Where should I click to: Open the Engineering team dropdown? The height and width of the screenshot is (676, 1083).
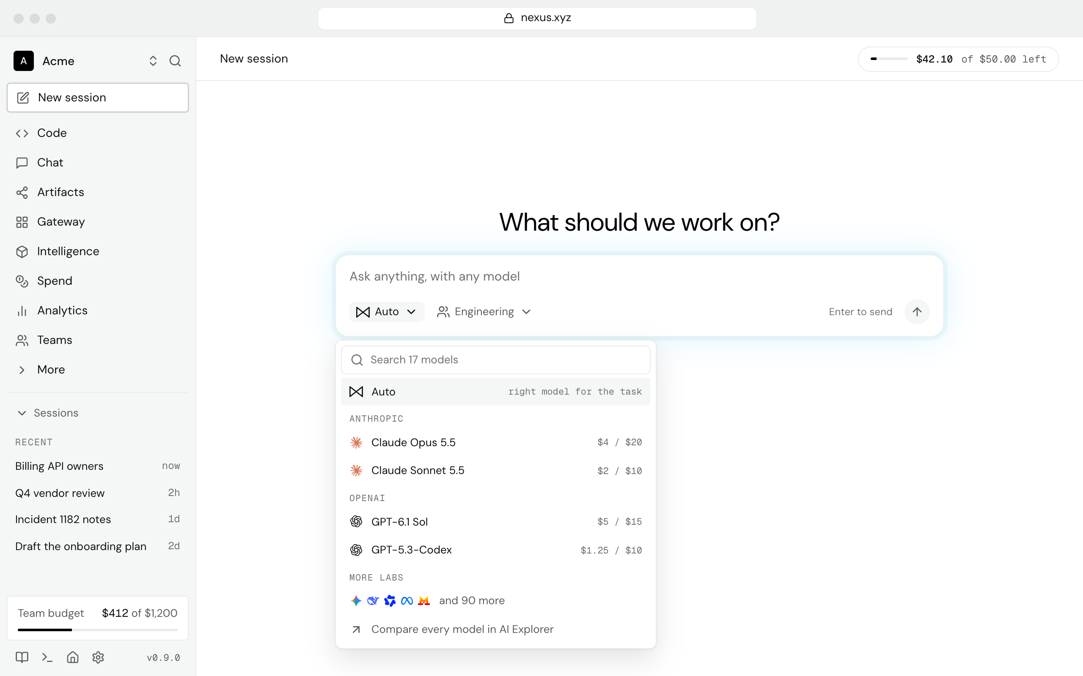pos(484,312)
